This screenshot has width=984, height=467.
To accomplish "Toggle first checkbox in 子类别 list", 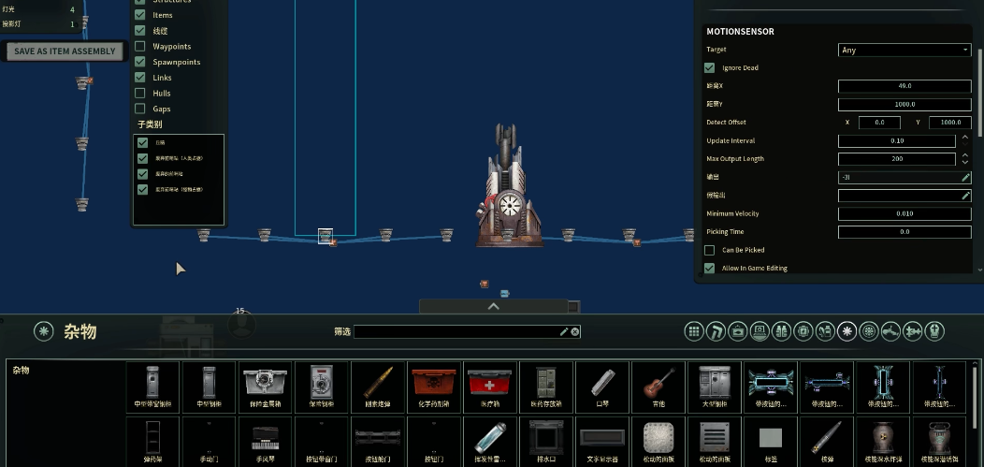I will [x=143, y=142].
